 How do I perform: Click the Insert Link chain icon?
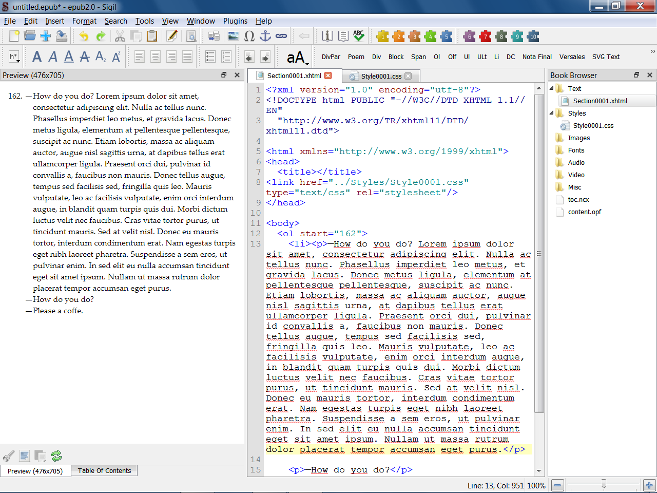pyautogui.click(x=281, y=36)
